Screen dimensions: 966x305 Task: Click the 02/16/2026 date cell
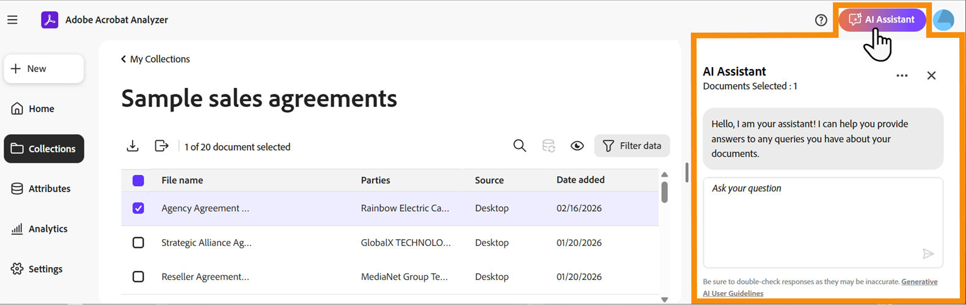[579, 208]
